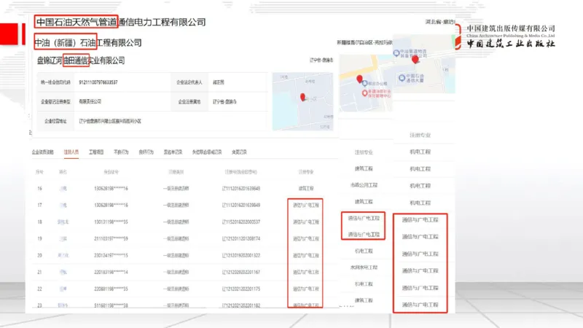
Task: Click the 统一社会信用代码 label cell
Action: tap(55, 82)
